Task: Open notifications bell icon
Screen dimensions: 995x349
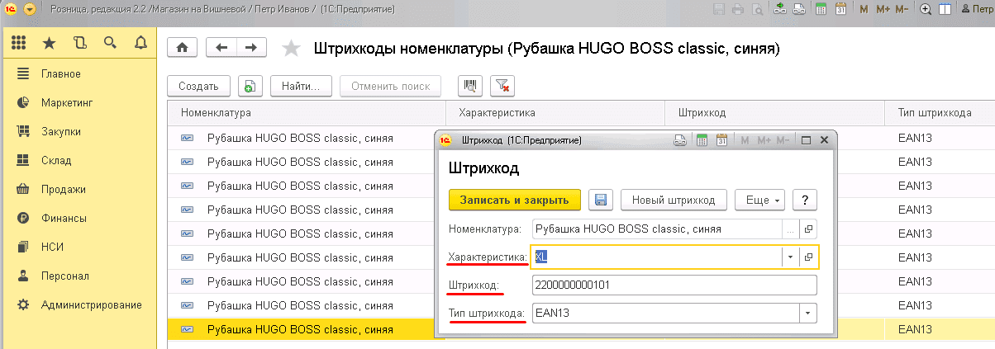Action: 140,43
